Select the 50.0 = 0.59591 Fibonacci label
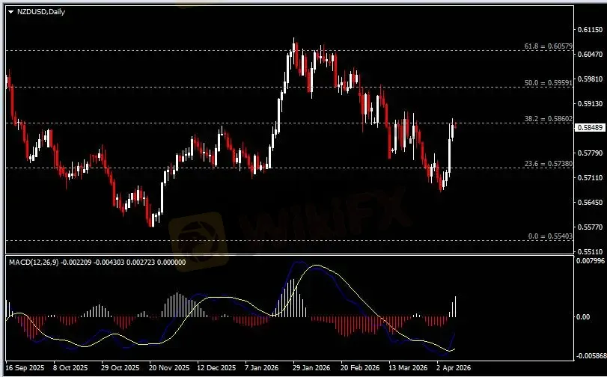The height and width of the screenshot is (377, 607). (548, 83)
